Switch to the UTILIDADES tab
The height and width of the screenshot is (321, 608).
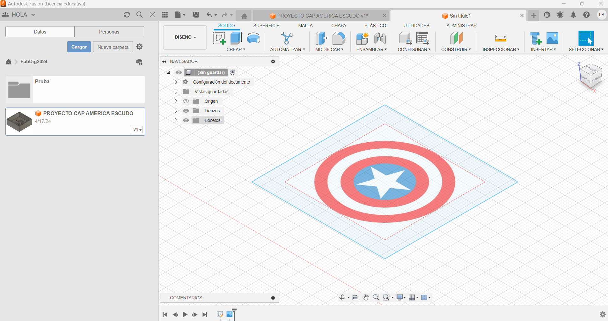click(x=416, y=26)
